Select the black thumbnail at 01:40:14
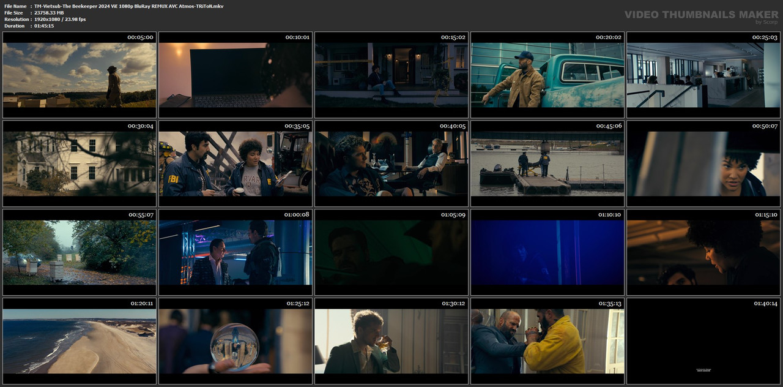The height and width of the screenshot is (387, 783). coord(703,341)
